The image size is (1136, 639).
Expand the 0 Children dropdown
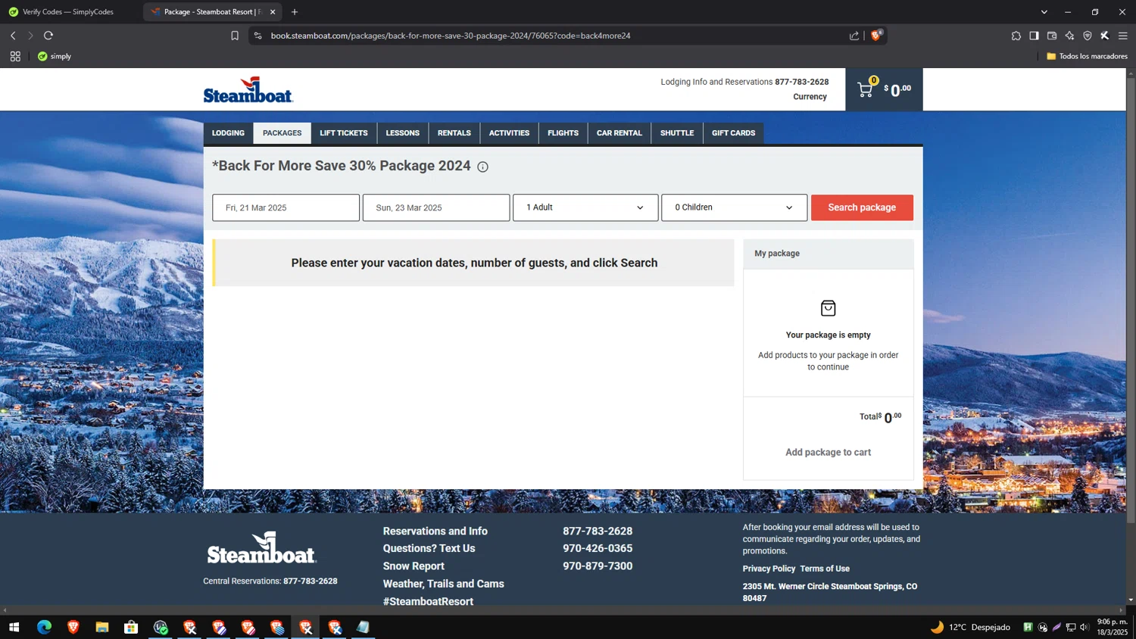[x=734, y=207]
